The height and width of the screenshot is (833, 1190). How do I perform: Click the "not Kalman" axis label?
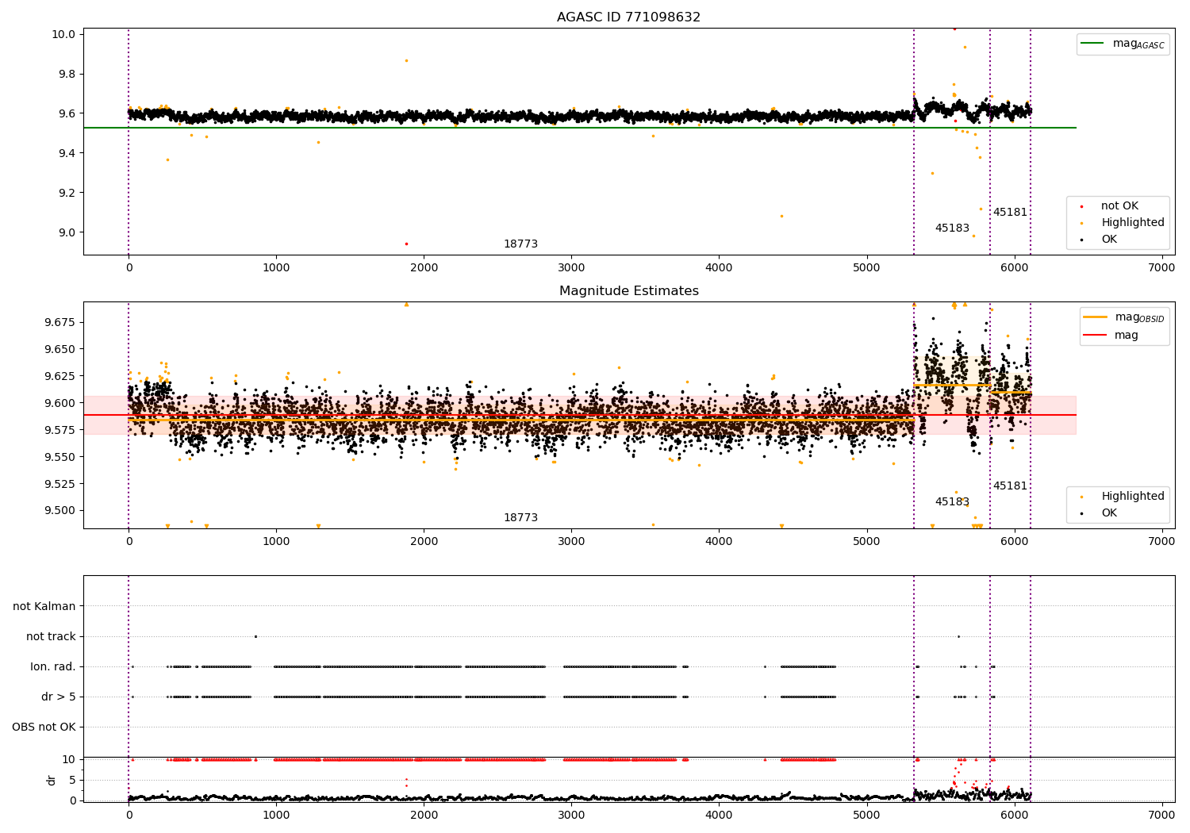click(x=44, y=607)
